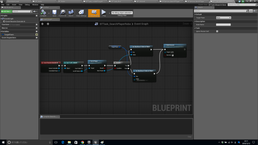The height and width of the screenshot is (145, 258).
Task: Open File Explorer from taskbar
Action: tap(69, 142)
